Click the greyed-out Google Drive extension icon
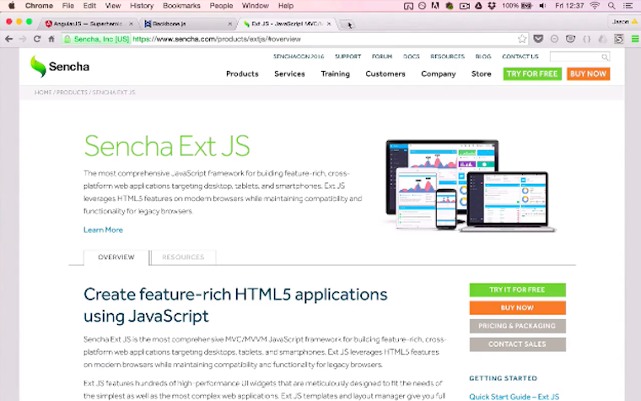This screenshot has height=401, width=641. click(602, 39)
